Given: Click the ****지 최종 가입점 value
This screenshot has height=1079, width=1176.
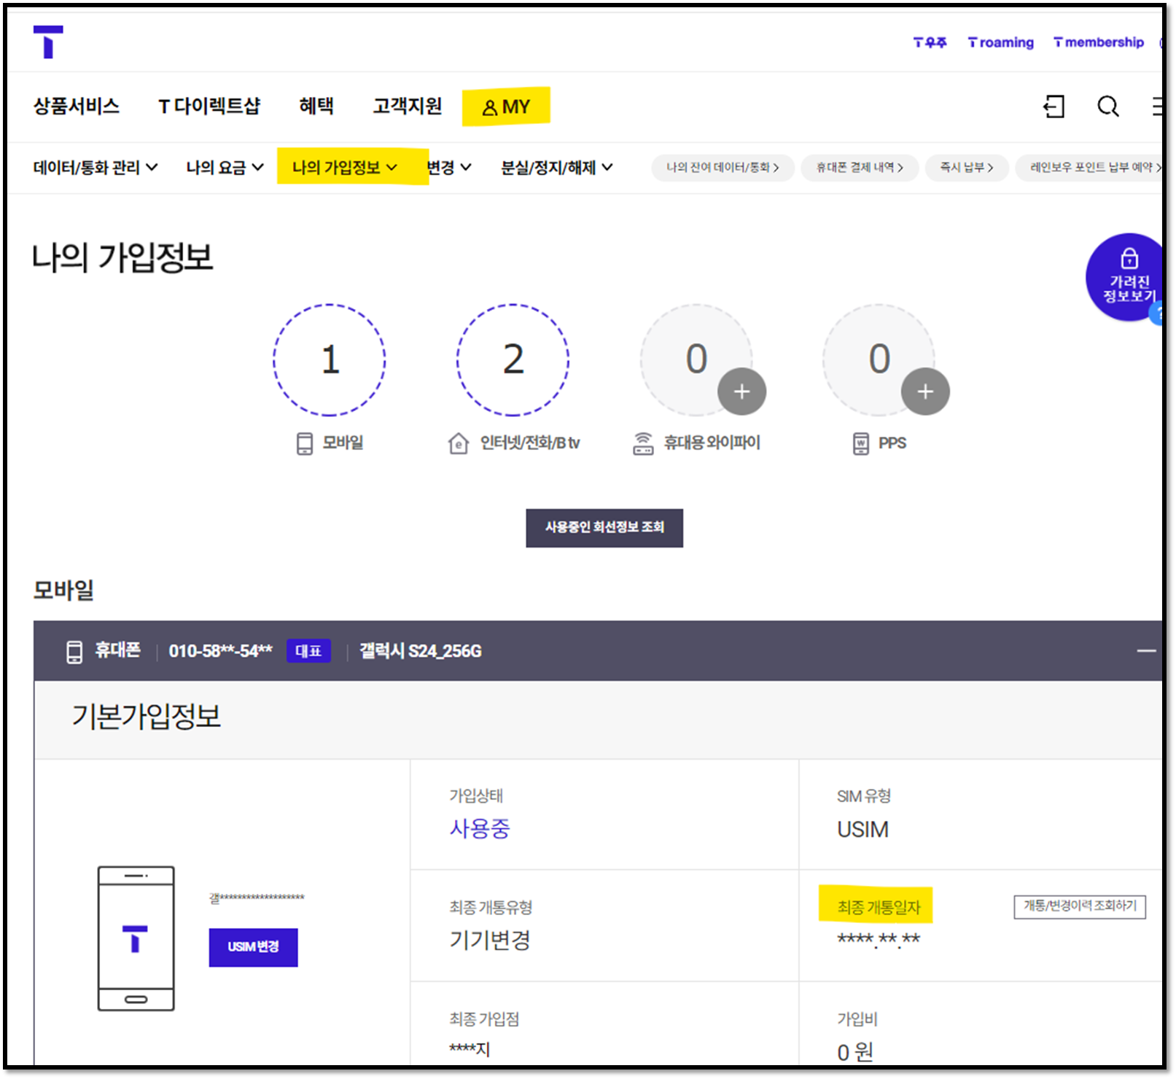Looking at the screenshot, I should 470,1050.
